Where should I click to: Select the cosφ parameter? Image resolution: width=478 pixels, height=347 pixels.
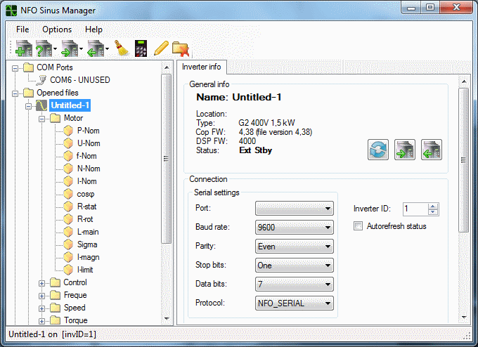(86, 194)
